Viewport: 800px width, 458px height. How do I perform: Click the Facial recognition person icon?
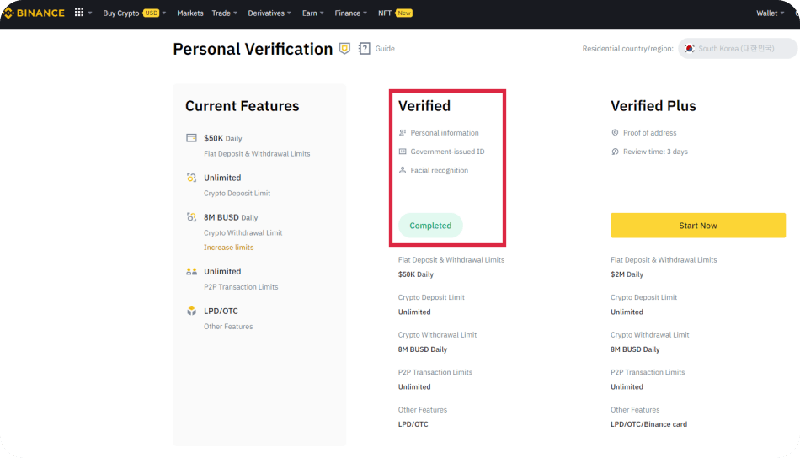pyautogui.click(x=403, y=170)
